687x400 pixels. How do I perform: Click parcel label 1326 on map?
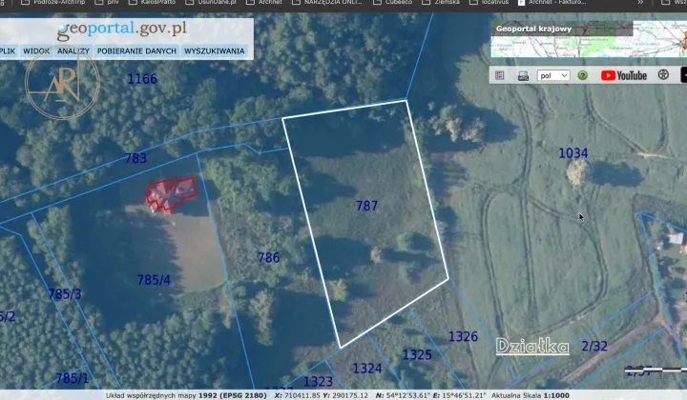click(x=463, y=336)
